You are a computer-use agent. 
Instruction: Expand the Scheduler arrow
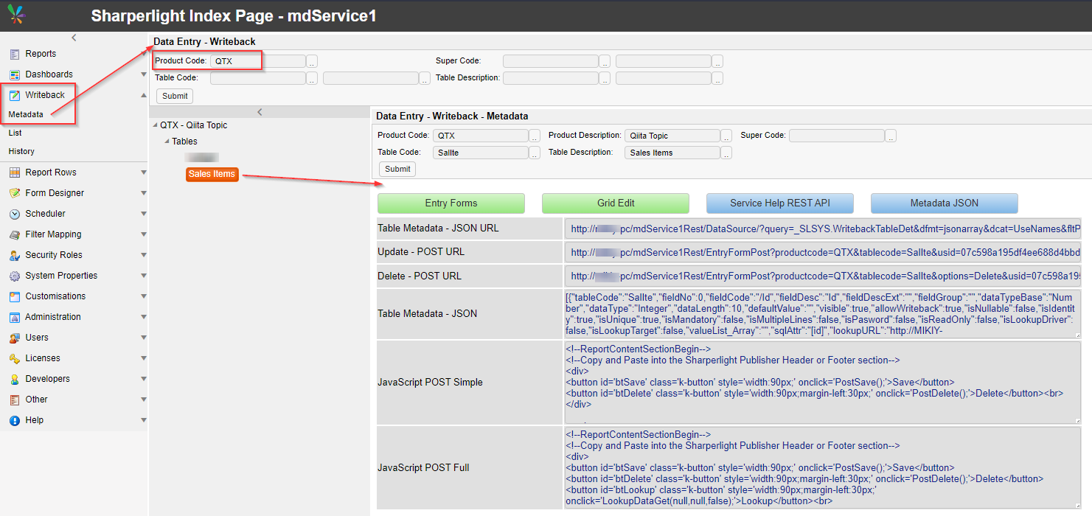click(143, 214)
